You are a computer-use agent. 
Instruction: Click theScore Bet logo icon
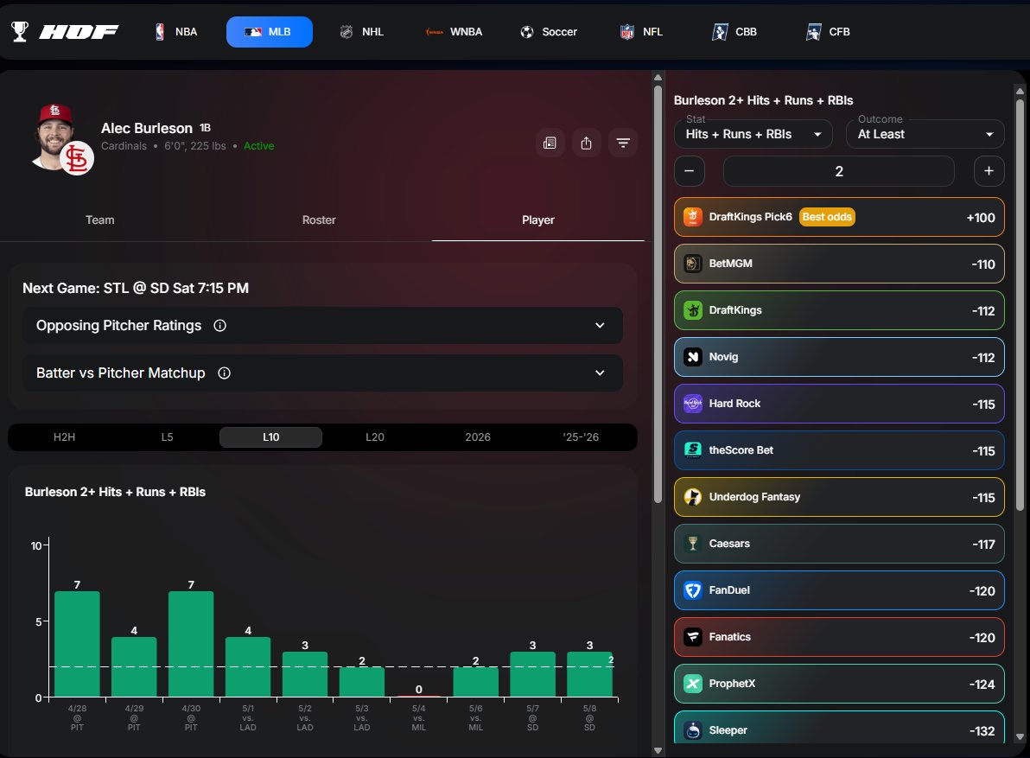tap(693, 450)
